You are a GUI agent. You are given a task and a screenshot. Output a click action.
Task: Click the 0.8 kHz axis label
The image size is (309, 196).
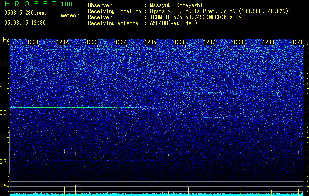tap(4, 137)
